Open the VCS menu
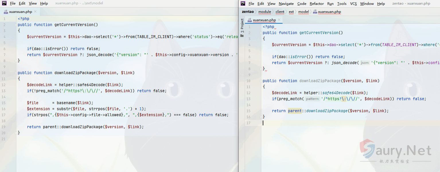Viewport: 440px width, 172px height. coord(353,3)
